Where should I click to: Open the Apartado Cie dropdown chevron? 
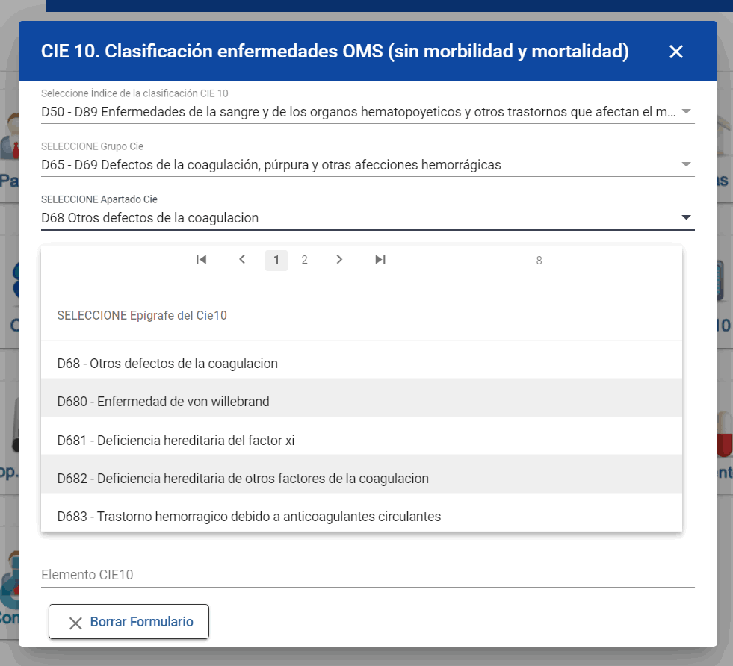[686, 217]
